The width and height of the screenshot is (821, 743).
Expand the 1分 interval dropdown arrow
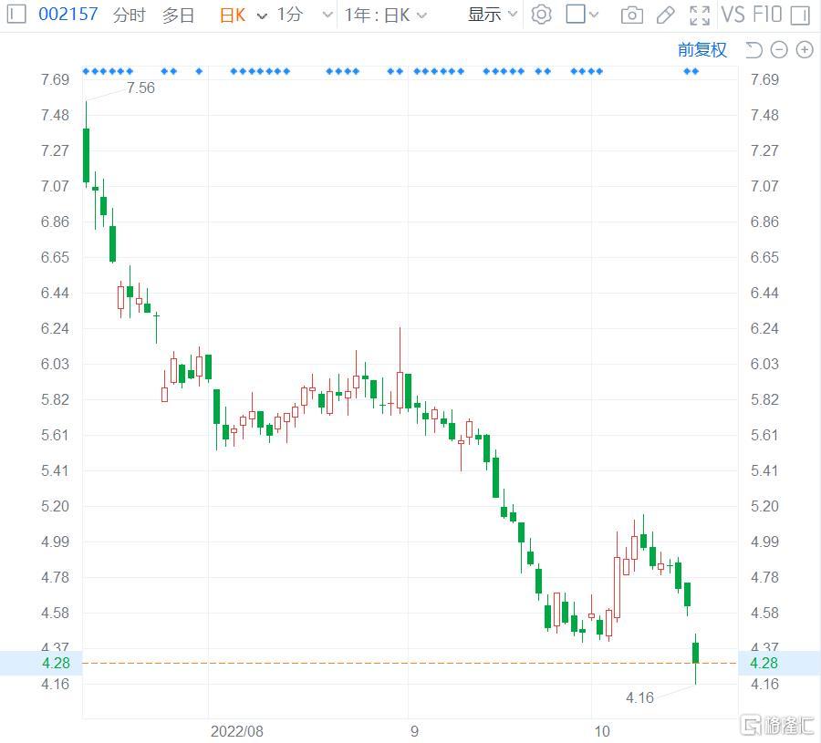coord(327,15)
